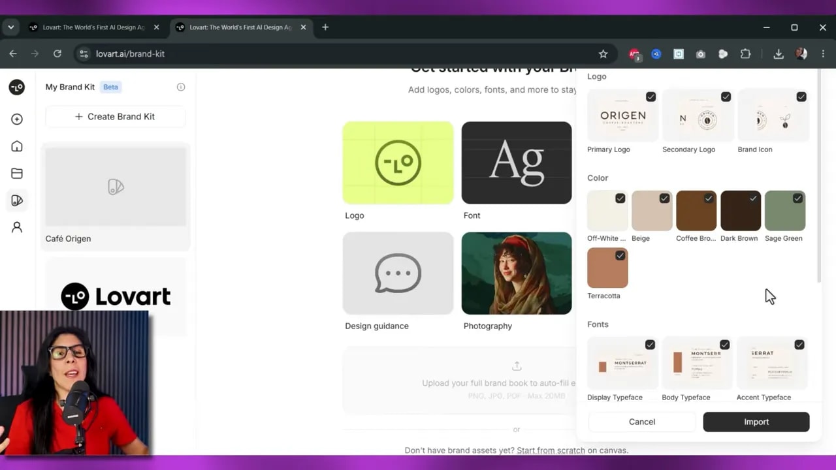Open the site info icon in address bar
This screenshot has height=470, width=836.
tap(84, 54)
